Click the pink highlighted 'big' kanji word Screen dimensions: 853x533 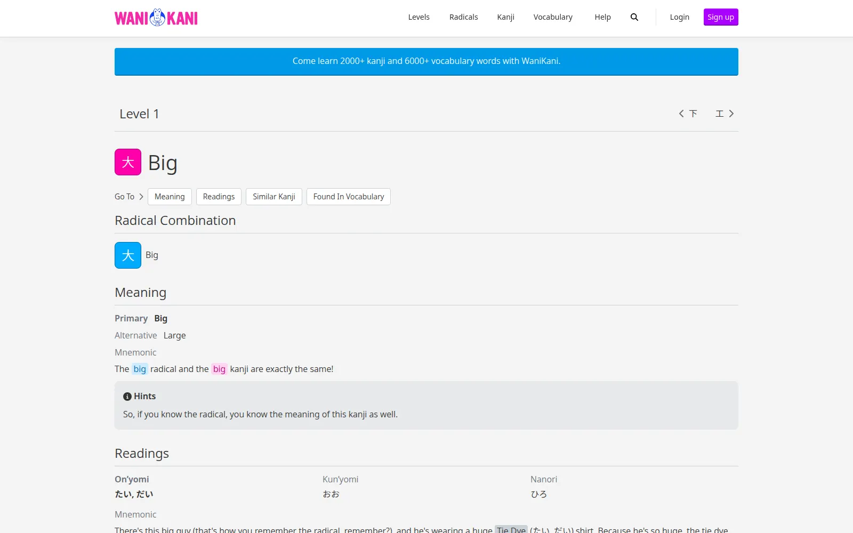pyautogui.click(x=219, y=369)
